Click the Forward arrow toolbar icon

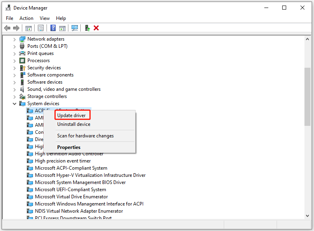coord(16,28)
